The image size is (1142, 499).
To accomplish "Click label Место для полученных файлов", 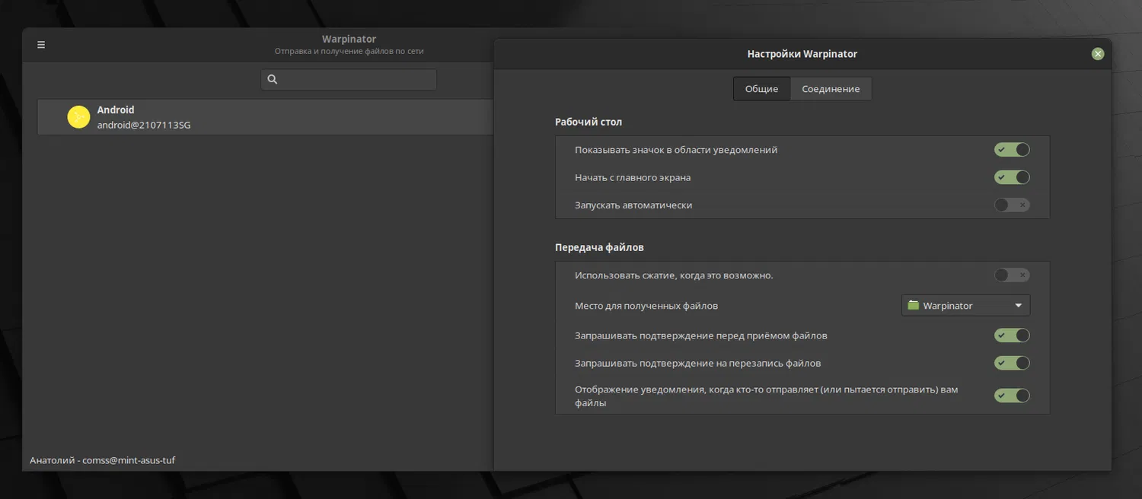I will pos(646,306).
